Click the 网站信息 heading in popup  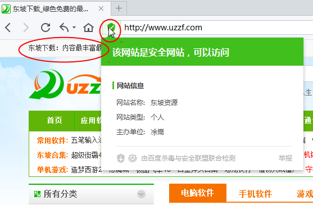130,86
